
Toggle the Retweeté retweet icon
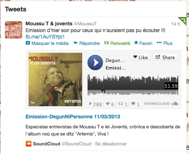[x=106, y=43]
